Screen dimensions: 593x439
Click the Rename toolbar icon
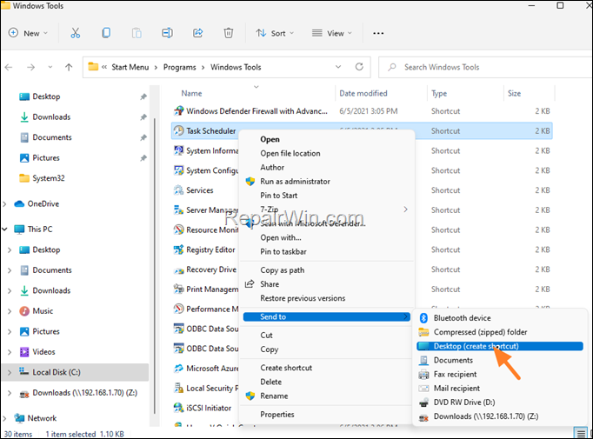pyautogui.click(x=167, y=33)
